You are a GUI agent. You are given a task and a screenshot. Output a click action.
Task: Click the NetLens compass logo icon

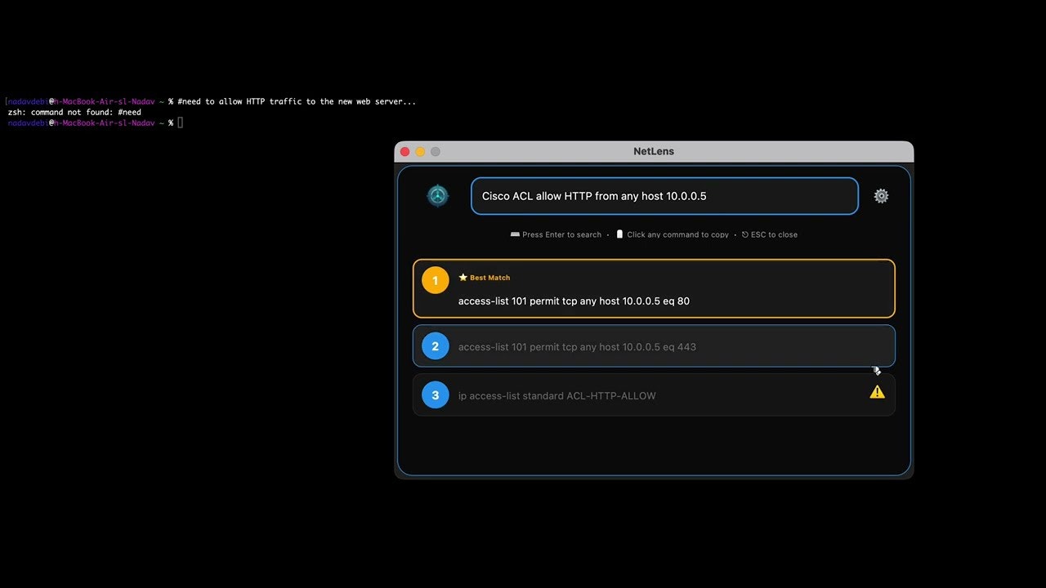pyautogui.click(x=437, y=195)
